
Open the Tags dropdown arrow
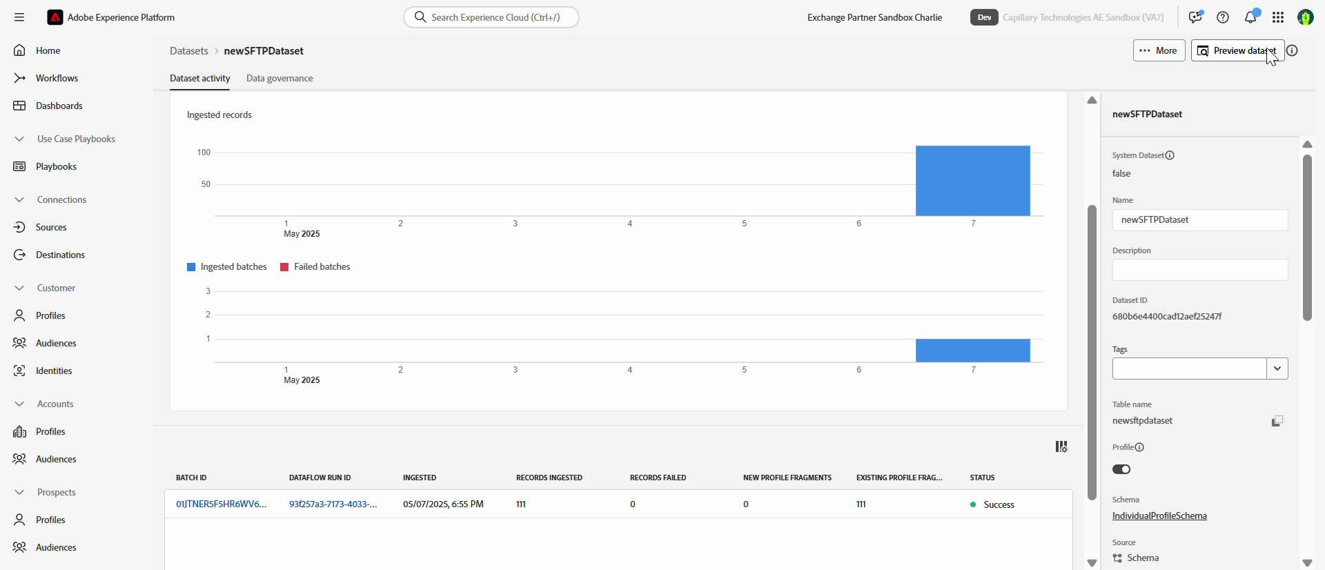[1277, 368]
